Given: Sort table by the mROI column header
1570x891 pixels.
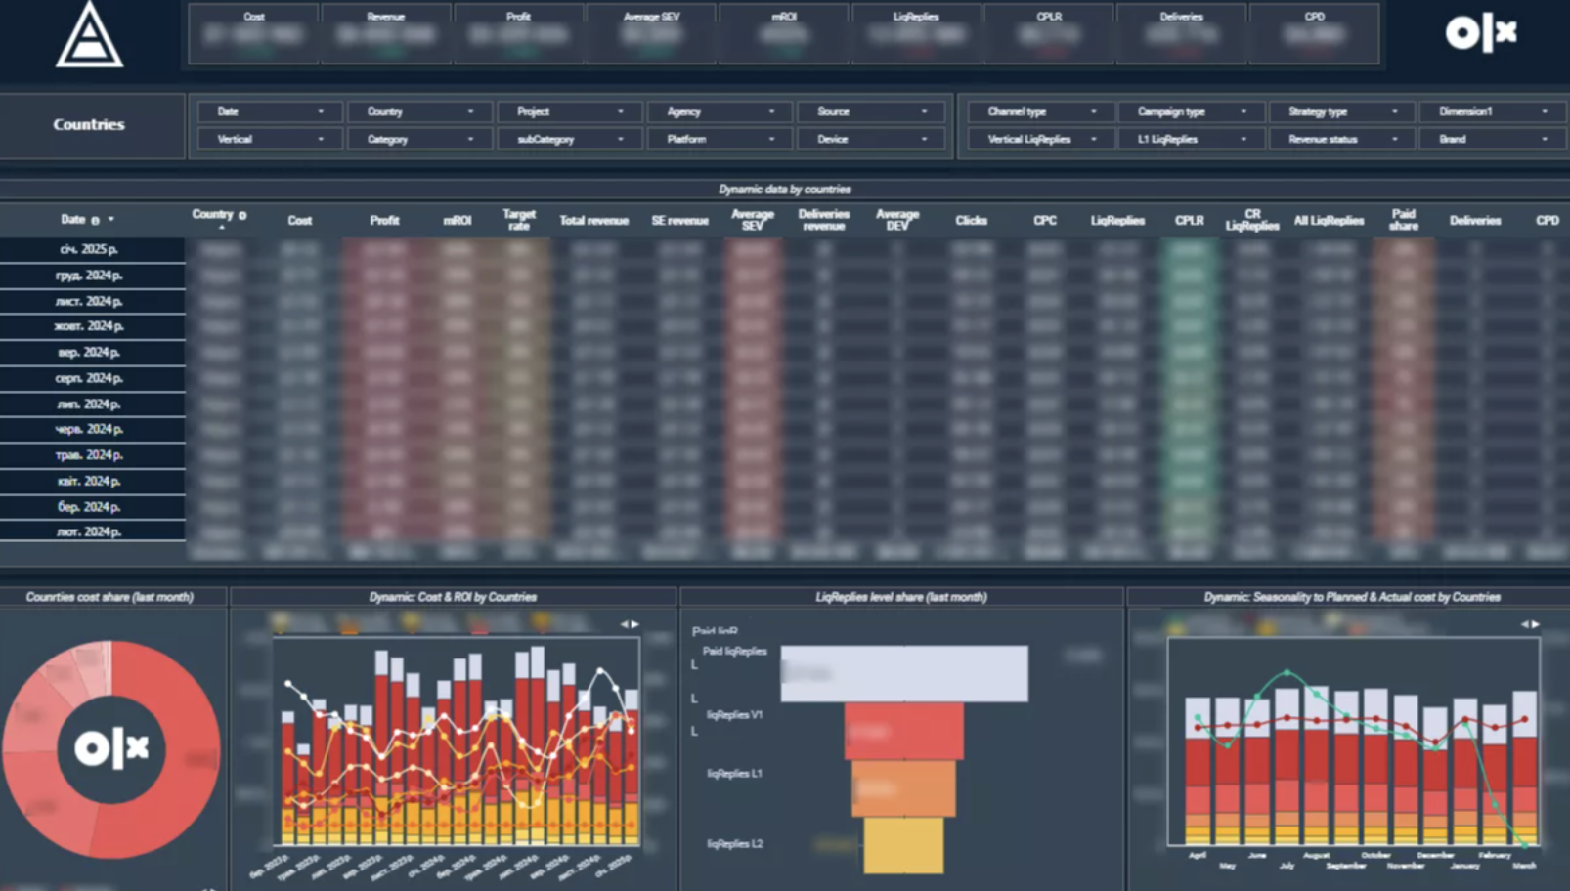Looking at the screenshot, I should point(458,221).
